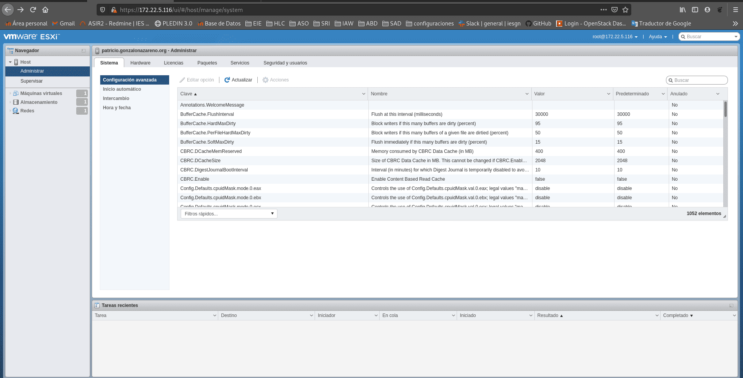This screenshot has width=743, height=378.
Task: Click the tracking protection shield icon
Action: 103,10
